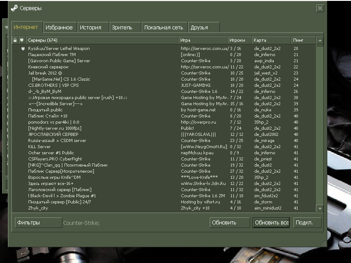Sort servers by Пинг column header

pos(303,40)
